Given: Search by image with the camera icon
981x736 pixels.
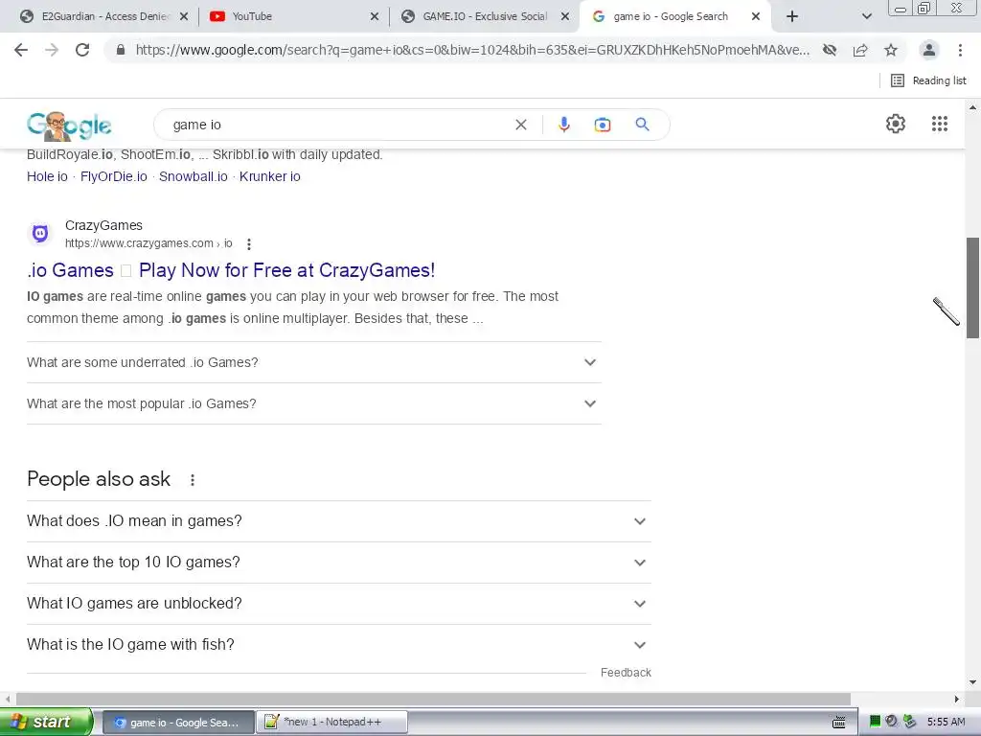Looking at the screenshot, I should tap(602, 125).
